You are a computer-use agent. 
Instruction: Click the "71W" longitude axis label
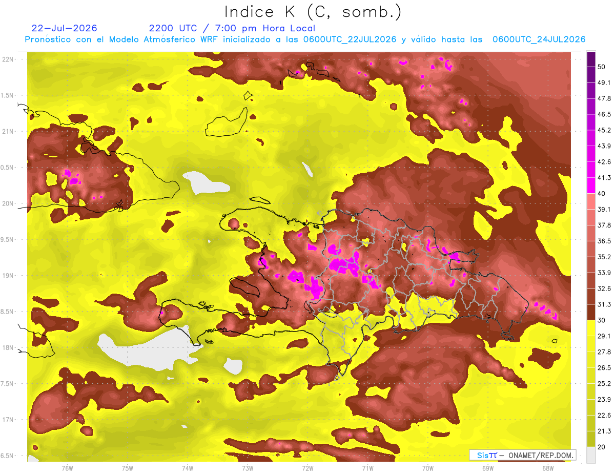click(367, 468)
